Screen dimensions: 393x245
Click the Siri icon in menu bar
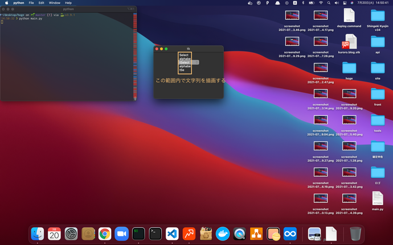[x=352, y=3]
